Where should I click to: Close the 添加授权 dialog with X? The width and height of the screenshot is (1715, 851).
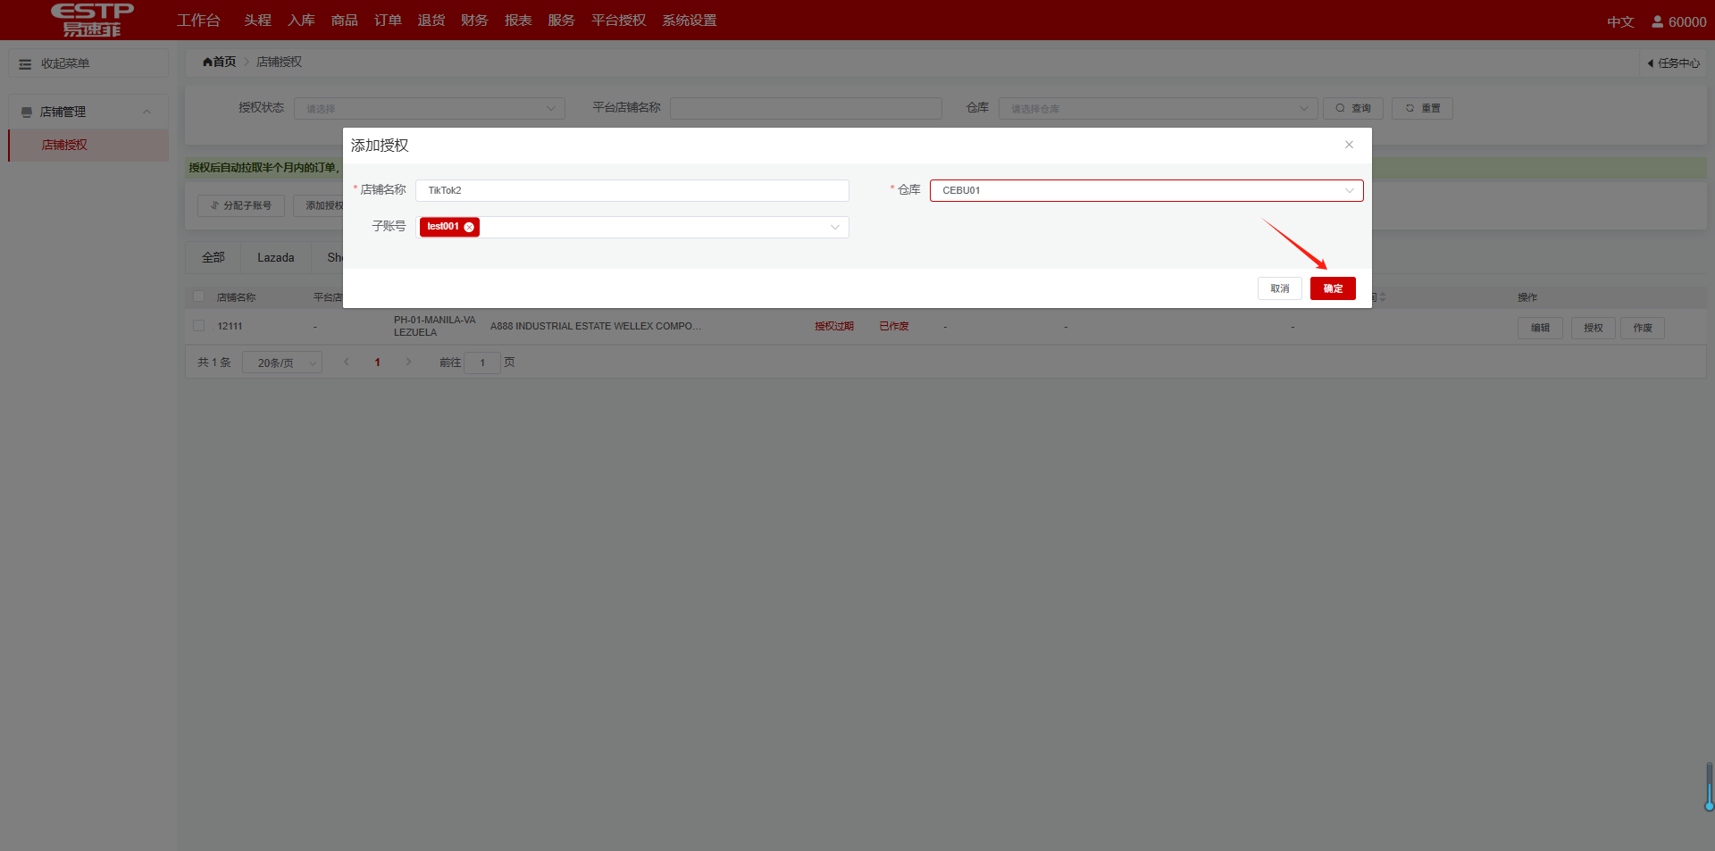[1349, 145]
